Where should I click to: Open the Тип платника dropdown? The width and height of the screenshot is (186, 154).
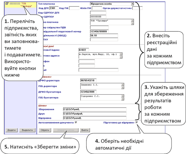click(x=132, y=4)
